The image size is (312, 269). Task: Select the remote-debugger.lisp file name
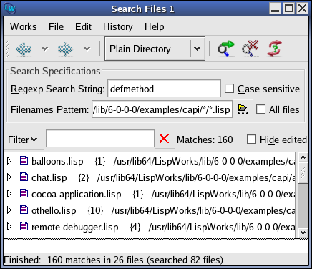(75, 228)
